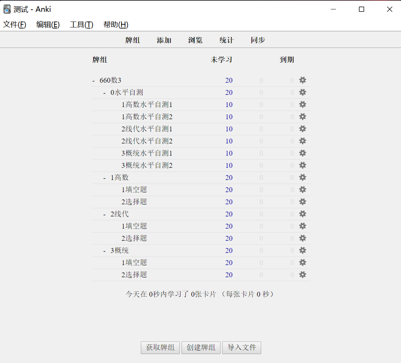Screen dimensions: 401x363
Task: Open gear for 1填空题 under 3概统
Action: pos(303,263)
